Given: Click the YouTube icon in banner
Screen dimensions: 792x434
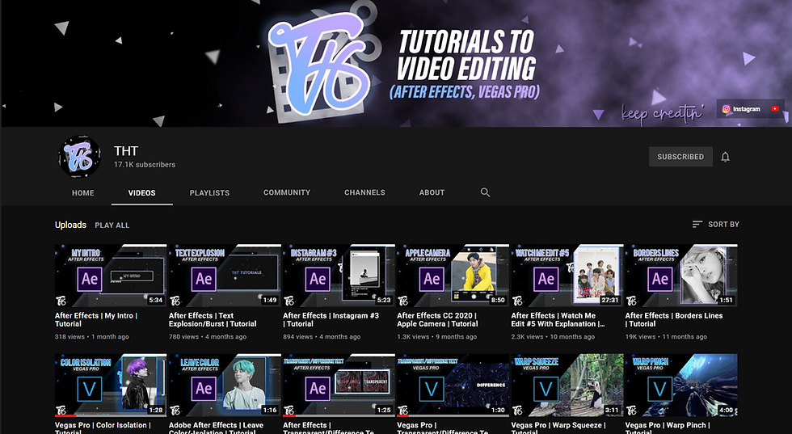Looking at the screenshot, I should click(x=775, y=108).
